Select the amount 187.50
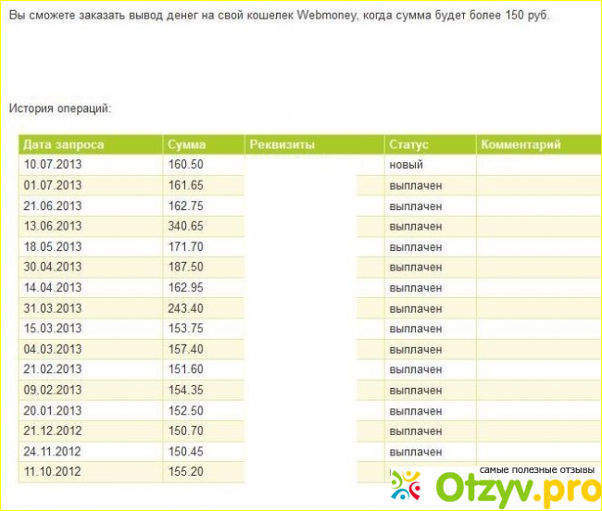602x511 pixels. tap(185, 268)
